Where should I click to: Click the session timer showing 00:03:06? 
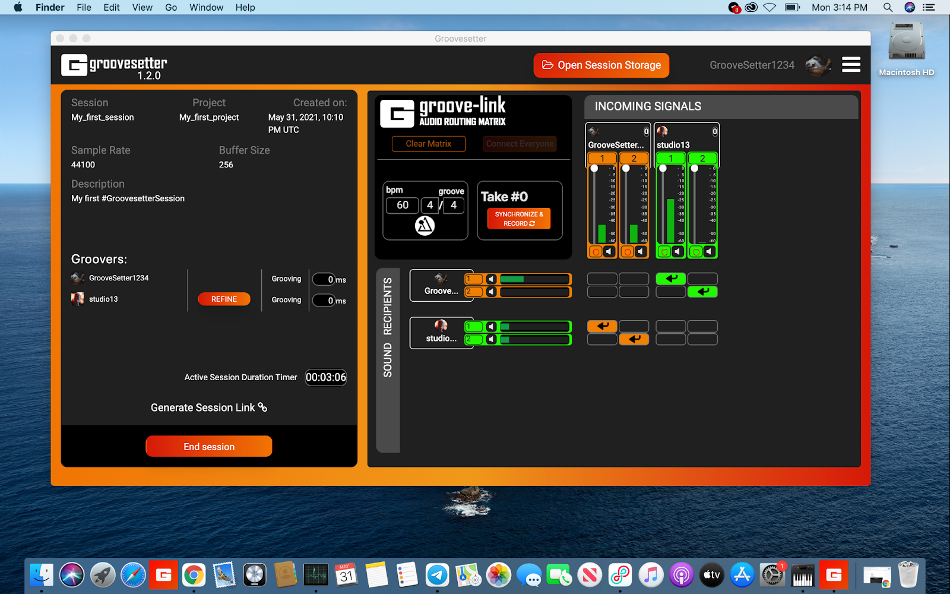[x=326, y=377]
